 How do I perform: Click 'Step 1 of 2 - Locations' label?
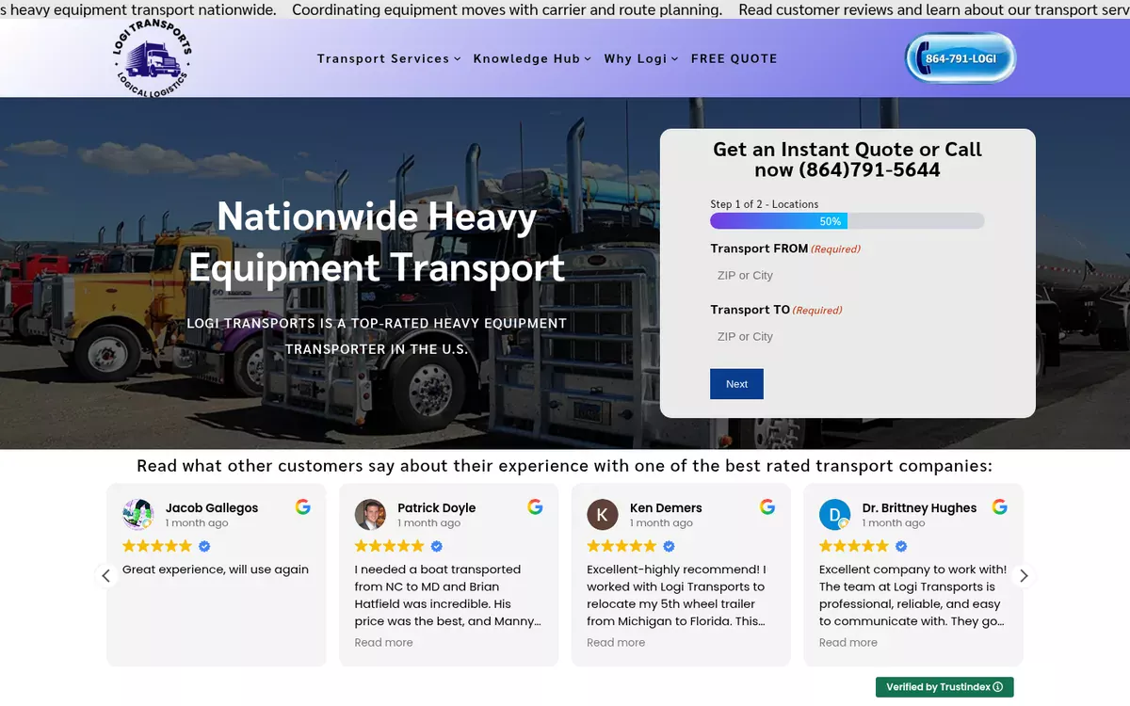pyautogui.click(x=765, y=203)
